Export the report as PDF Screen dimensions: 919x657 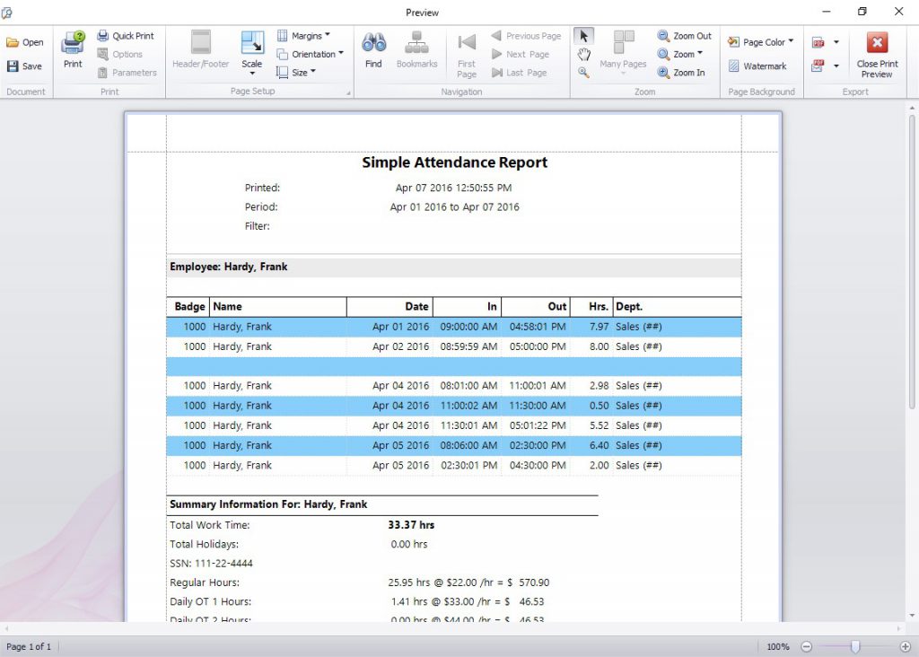click(819, 41)
